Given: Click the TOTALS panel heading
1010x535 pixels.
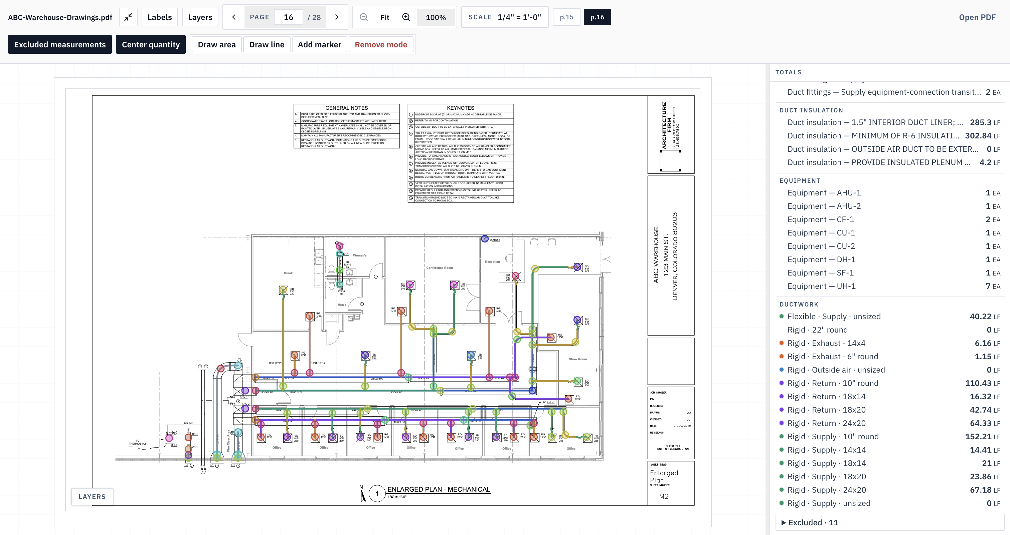Looking at the screenshot, I should click(788, 72).
